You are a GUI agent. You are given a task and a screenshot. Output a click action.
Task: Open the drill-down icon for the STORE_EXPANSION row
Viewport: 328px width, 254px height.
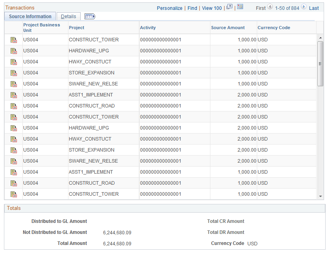coord(14,73)
